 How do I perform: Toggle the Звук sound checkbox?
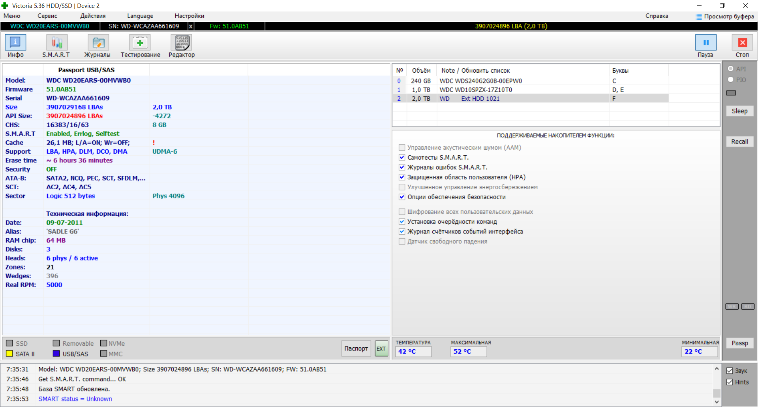pyautogui.click(x=730, y=371)
